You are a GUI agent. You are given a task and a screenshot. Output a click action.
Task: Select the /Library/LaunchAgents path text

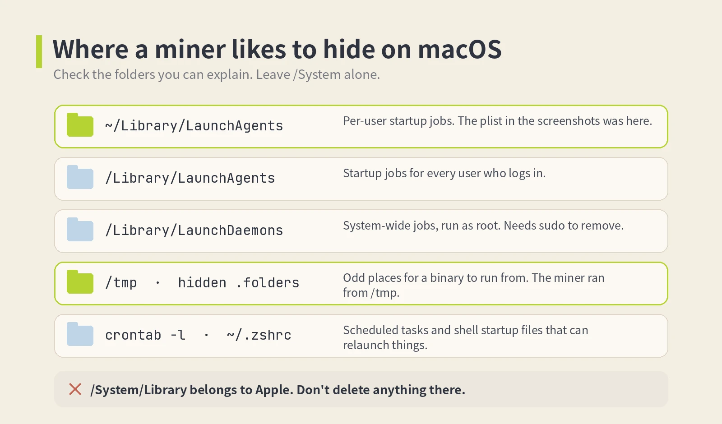coord(190,178)
